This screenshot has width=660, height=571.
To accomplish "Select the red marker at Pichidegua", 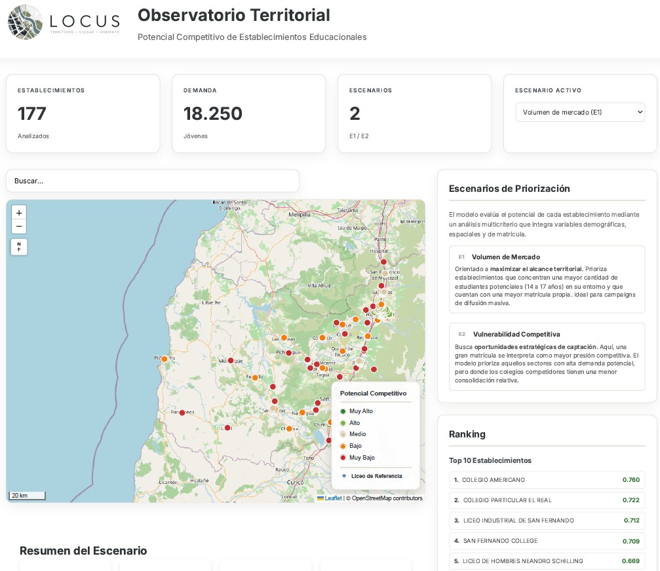I will point(289,353).
